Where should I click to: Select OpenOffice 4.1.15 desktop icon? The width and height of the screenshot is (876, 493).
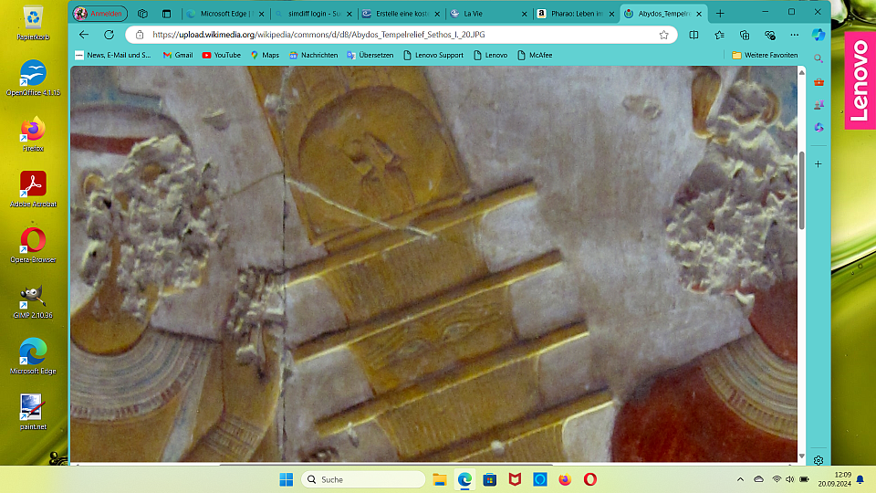33,79
